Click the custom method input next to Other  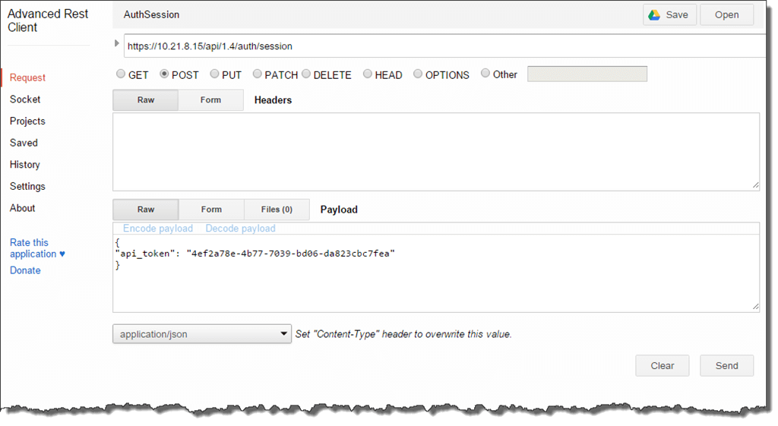pyautogui.click(x=587, y=74)
